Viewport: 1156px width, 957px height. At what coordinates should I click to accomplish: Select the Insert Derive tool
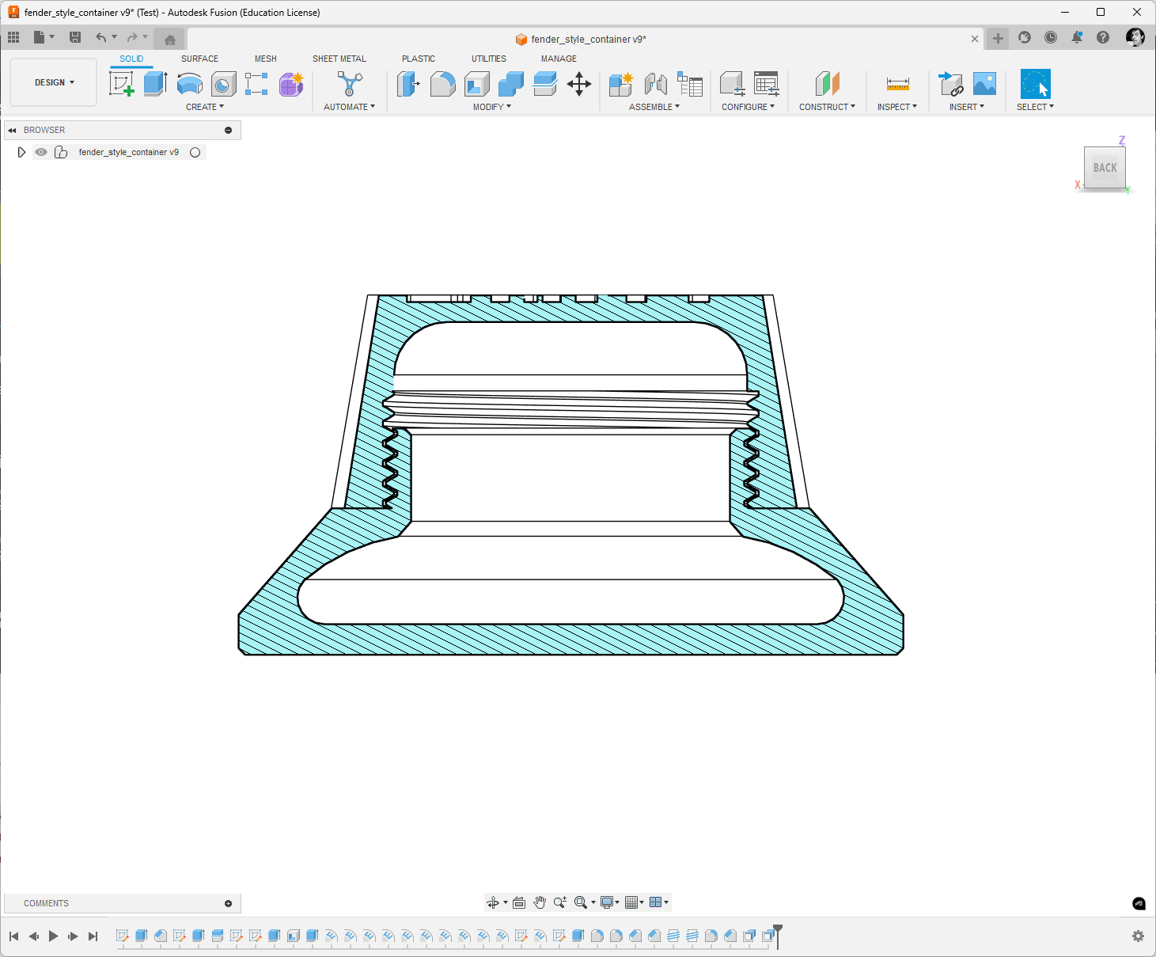coord(950,83)
